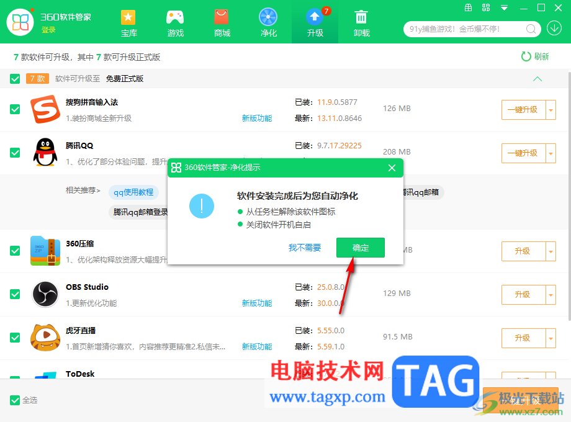
Task: Open 新版功能 link for 搜狗拼音输入法
Action: [257, 119]
